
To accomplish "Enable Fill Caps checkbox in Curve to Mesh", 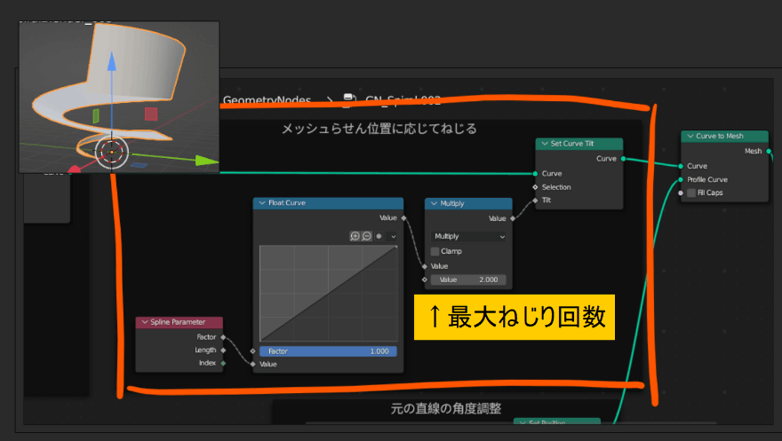I will pos(691,193).
